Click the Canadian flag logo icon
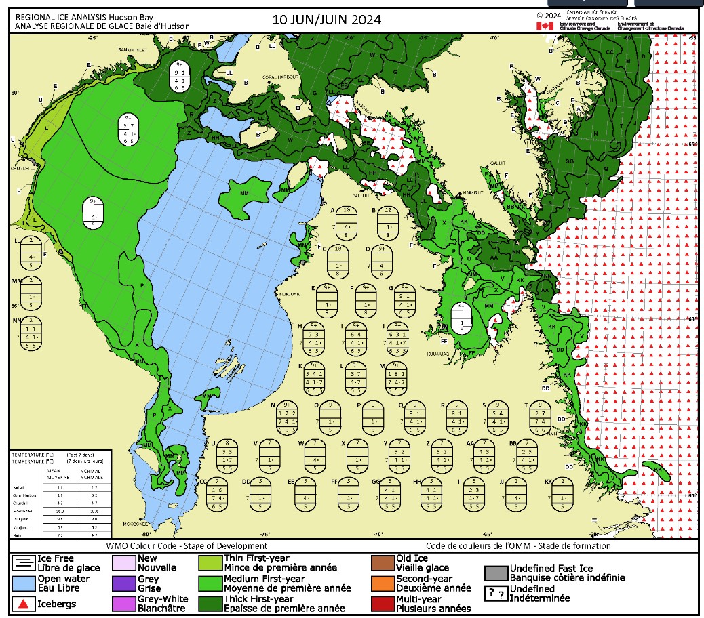 click(x=544, y=26)
